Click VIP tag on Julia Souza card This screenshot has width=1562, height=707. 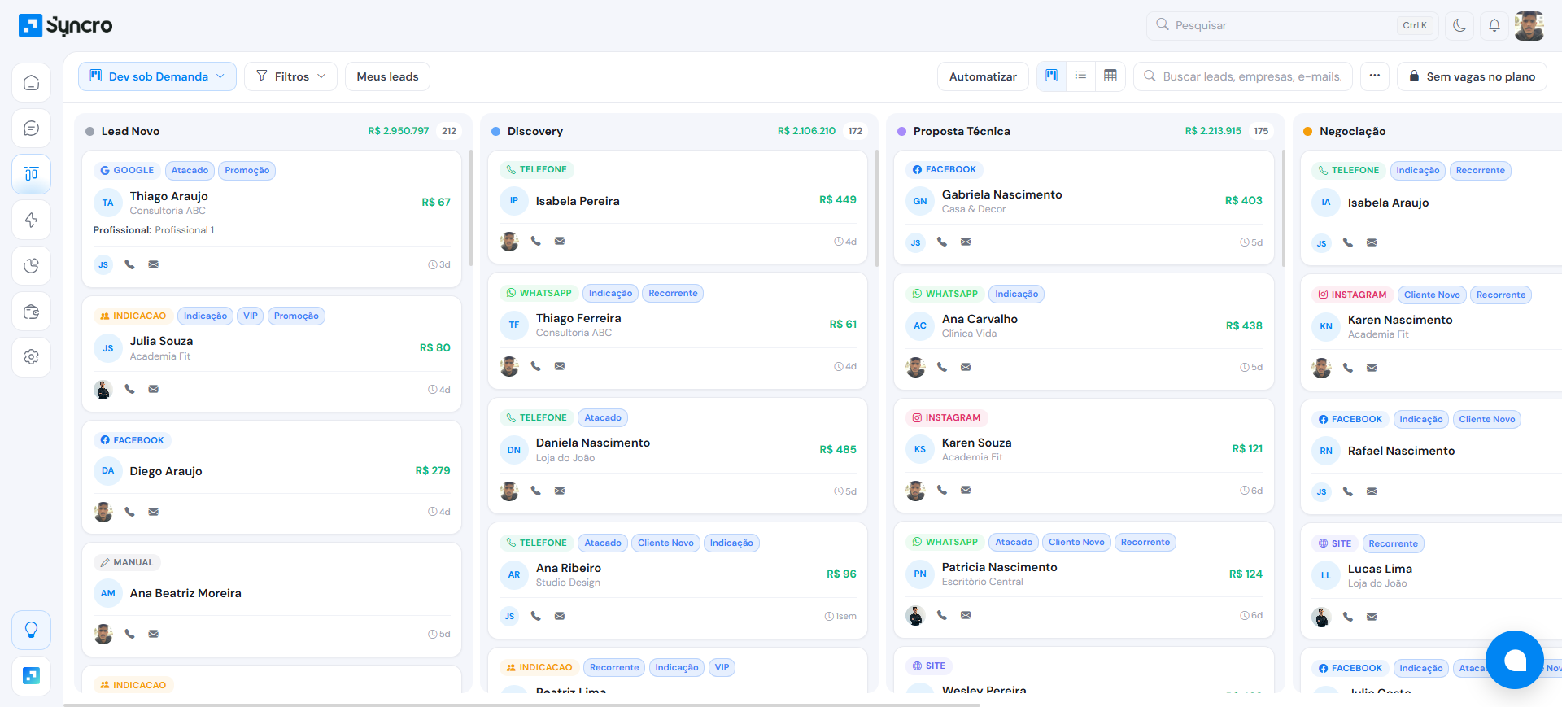point(251,316)
